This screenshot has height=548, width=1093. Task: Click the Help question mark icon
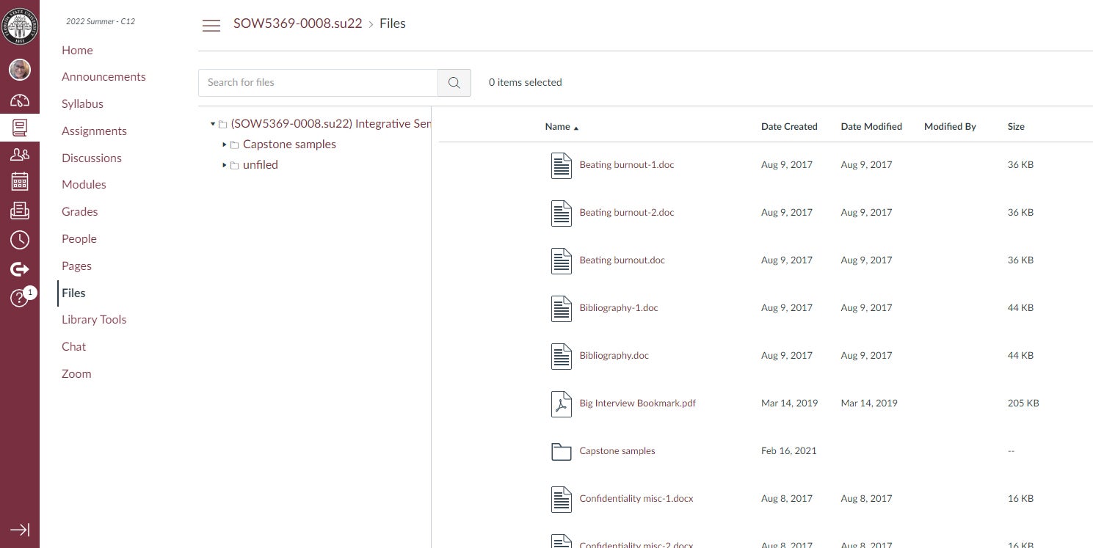tap(18, 298)
